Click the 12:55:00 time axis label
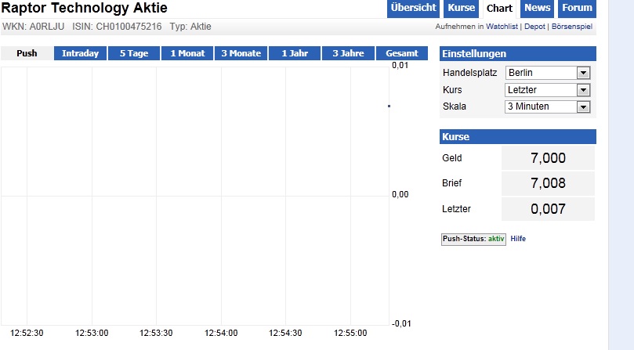The height and width of the screenshot is (350, 634). [x=350, y=333]
